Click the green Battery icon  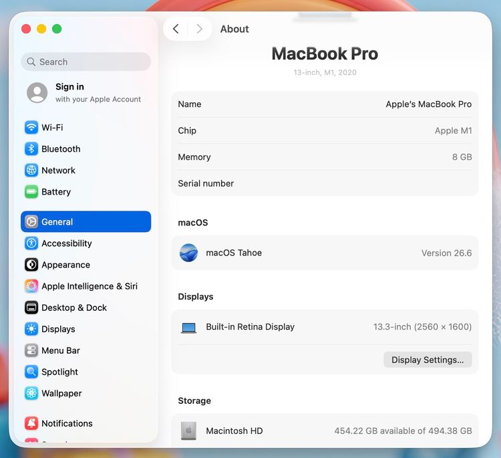coord(31,192)
